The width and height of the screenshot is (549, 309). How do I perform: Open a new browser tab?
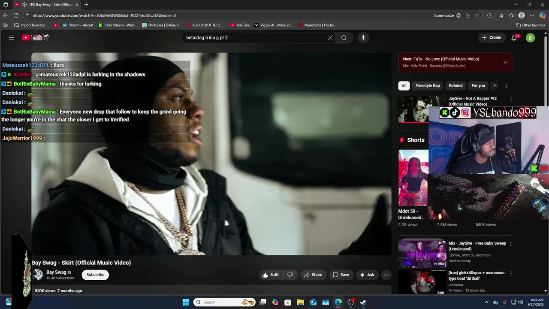pos(86,5)
